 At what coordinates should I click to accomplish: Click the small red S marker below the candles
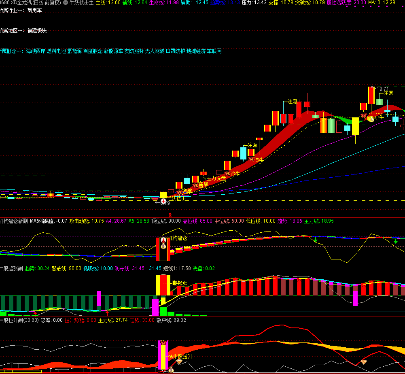(170, 214)
